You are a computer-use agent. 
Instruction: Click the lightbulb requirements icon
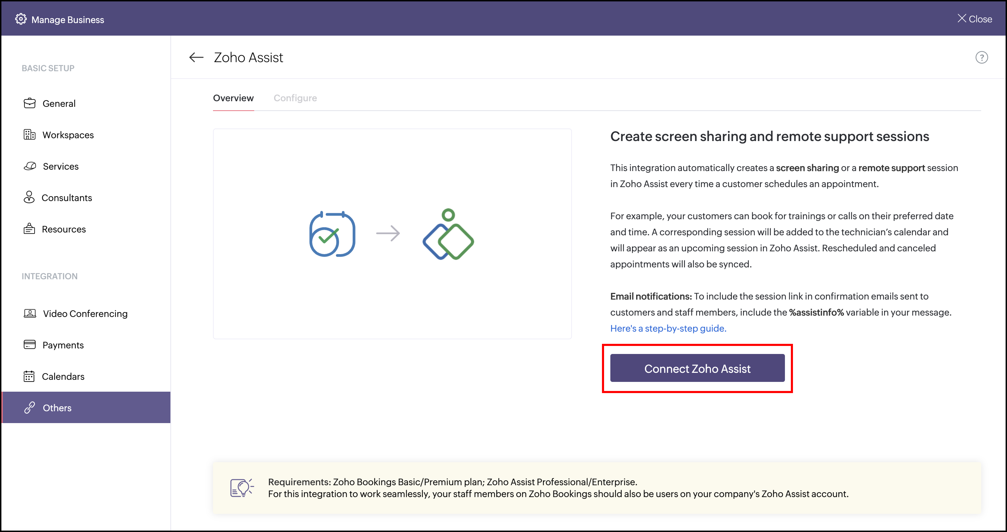coord(242,487)
